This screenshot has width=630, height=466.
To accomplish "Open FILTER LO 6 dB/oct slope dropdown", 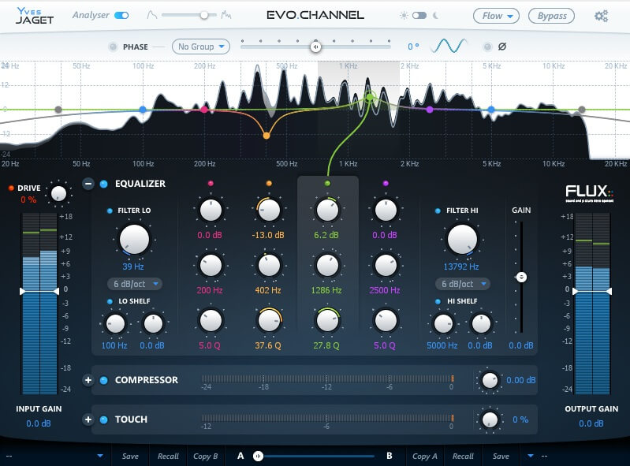I will coord(135,284).
